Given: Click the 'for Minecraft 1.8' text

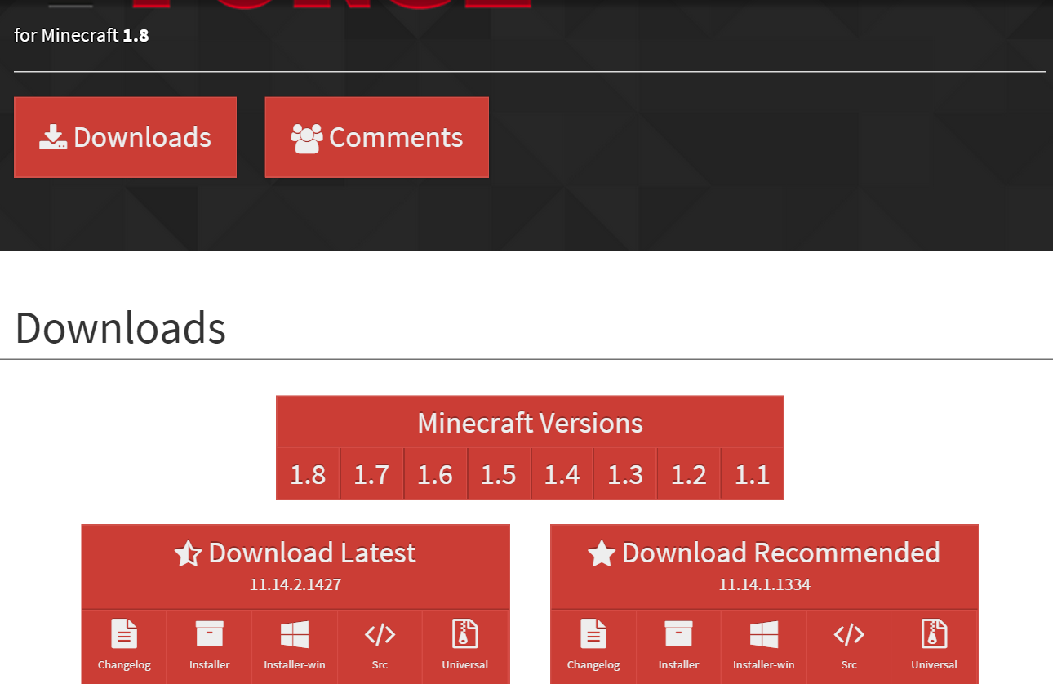Looking at the screenshot, I should point(82,35).
